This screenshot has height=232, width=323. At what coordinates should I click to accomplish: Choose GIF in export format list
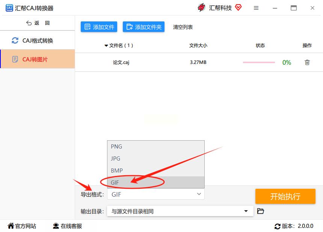156,182
